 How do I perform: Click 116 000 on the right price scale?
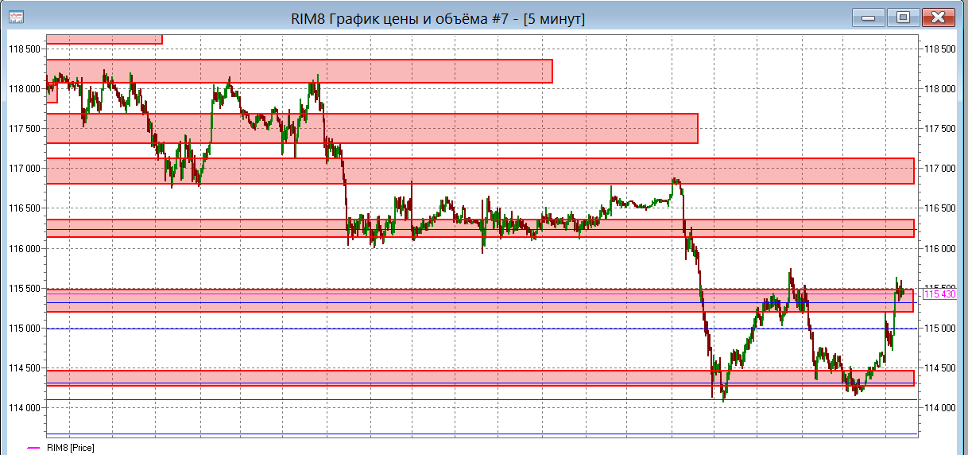pyautogui.click(x=941, y=248)
